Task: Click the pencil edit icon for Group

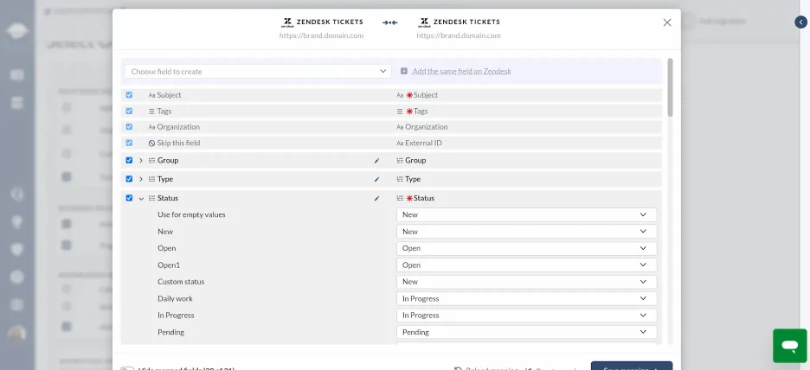Action: 376,161
